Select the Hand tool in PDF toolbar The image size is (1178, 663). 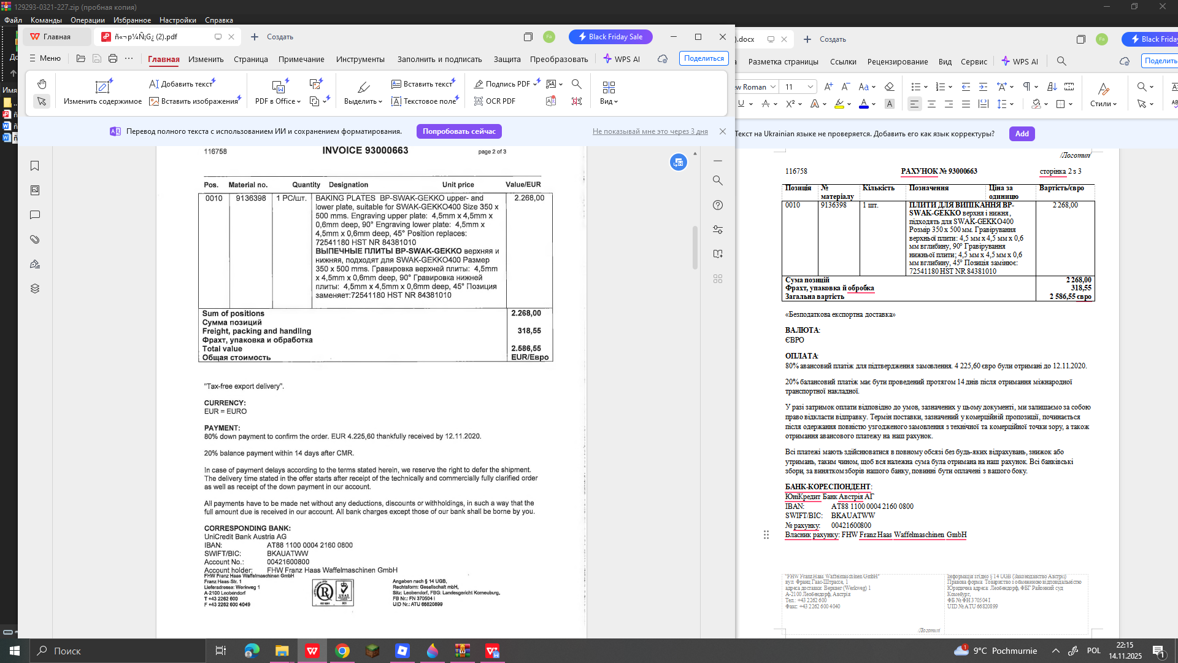pyautogui.click(x=42, y=84)
